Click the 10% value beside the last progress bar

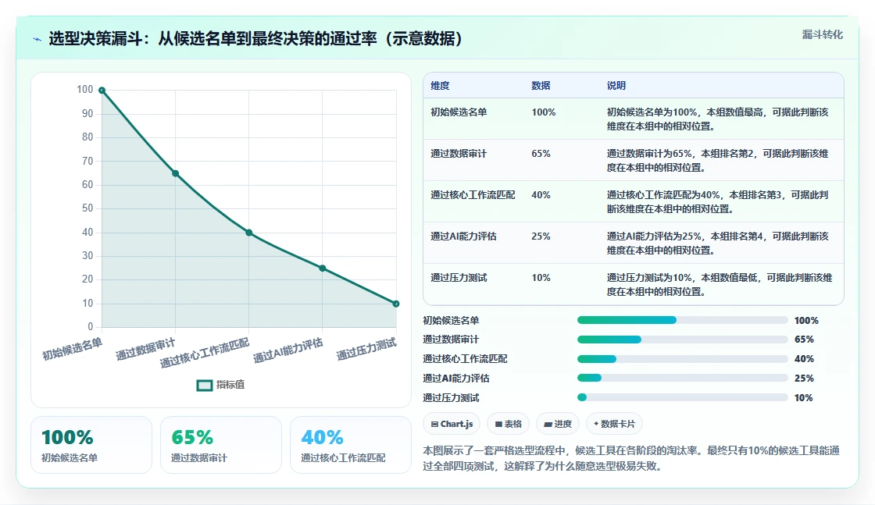[804, 398]
